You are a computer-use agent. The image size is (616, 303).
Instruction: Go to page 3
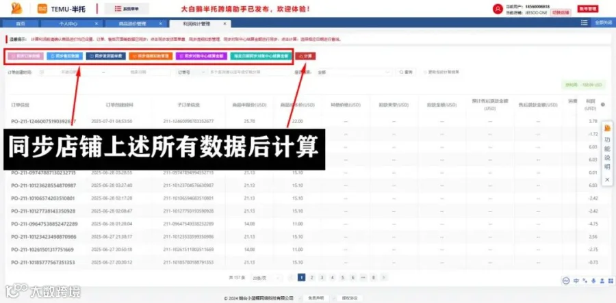tap(322, 278)
